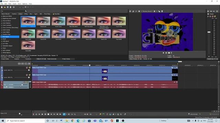
Task: Pause playback in the preview window
Action: [x=166, y=53]
